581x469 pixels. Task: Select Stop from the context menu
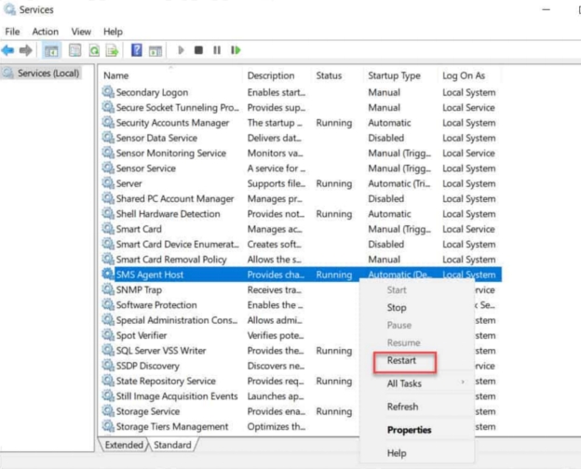(397, 307)
